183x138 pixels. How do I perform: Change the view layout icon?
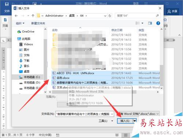coord(138,23)
